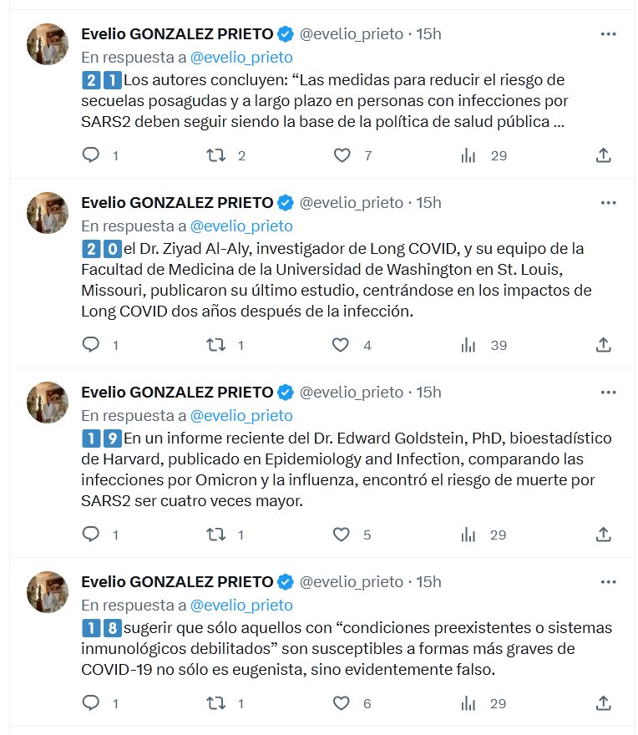638x735 pixels.
Task: Share the tweet numbered 18
Action: 604,704
